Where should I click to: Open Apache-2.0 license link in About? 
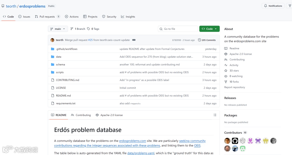[238, 54]
